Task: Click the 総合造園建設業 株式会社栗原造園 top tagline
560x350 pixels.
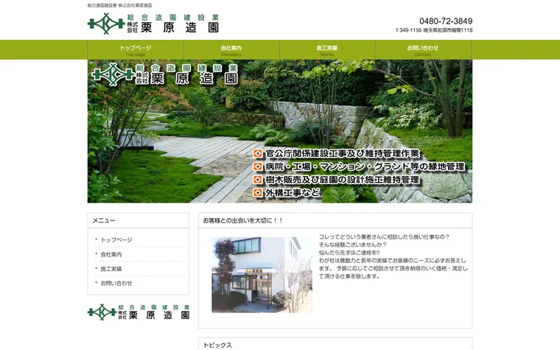Action: tap(119, 5)
